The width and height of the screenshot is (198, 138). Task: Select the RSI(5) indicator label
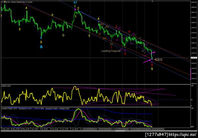pos(6,86)
